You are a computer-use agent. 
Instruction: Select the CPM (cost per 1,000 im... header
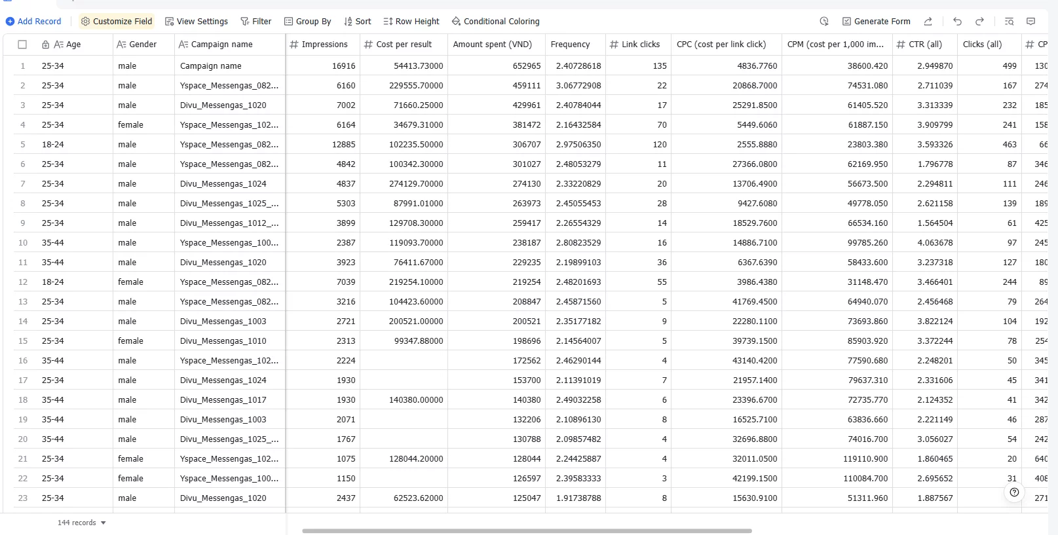click(x=837, y=45)
